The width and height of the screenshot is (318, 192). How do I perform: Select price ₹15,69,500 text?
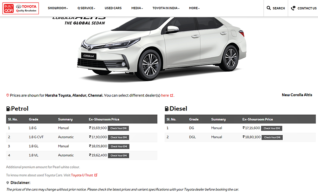pyautogui.click(x=98, y=128)
